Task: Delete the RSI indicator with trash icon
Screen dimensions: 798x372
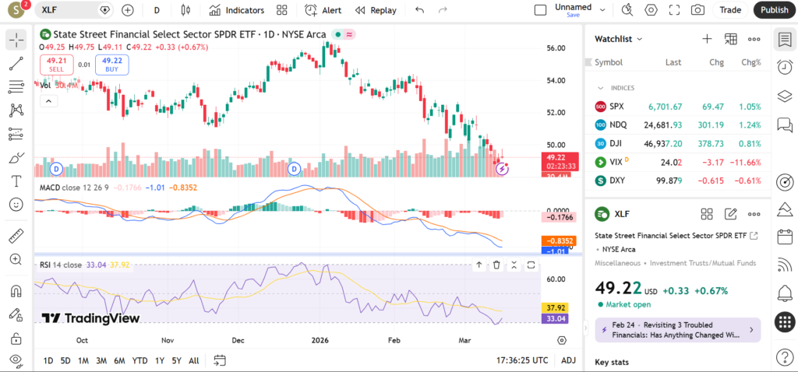Action: [x=496, y=265]
